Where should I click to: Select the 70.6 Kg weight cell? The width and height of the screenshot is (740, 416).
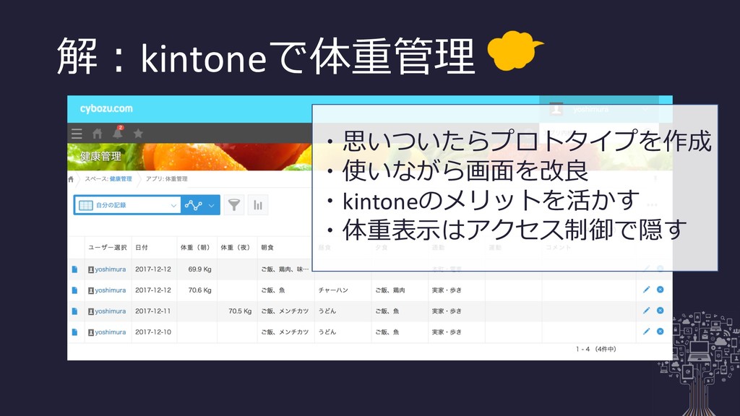(197, 290)
